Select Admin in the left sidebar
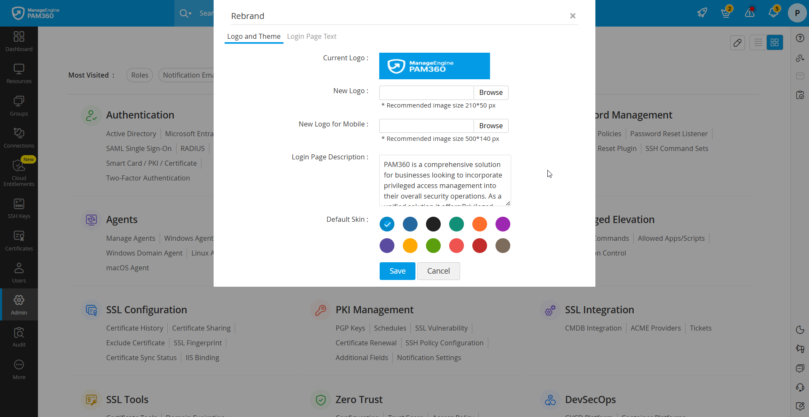The height and width of the screenshot is (417, 809). 19,305
